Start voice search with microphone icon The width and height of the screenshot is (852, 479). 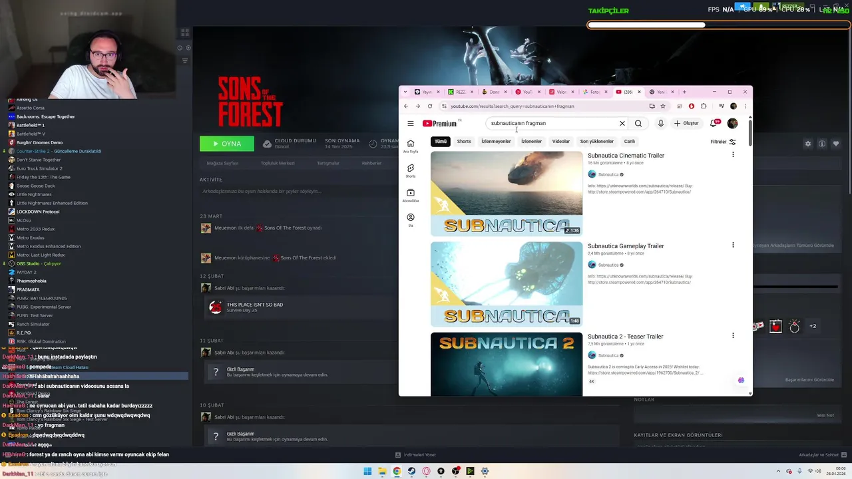pos(660,123)
